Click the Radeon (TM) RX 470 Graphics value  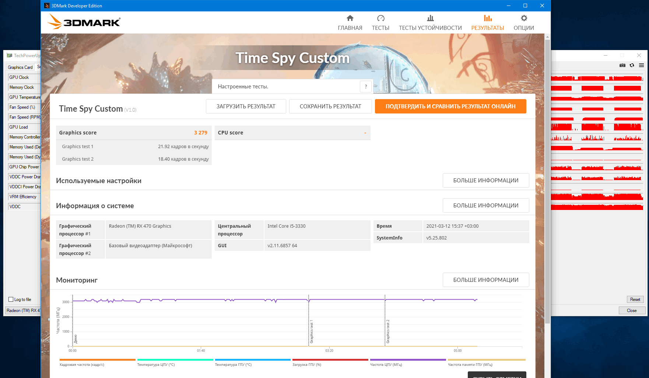coord(140,226)
